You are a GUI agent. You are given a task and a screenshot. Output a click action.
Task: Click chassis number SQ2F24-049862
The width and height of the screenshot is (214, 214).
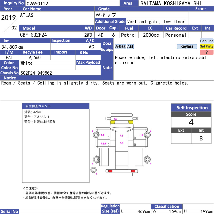[36, 73]
